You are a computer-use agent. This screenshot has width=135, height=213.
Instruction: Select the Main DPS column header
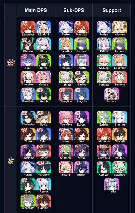36,10
